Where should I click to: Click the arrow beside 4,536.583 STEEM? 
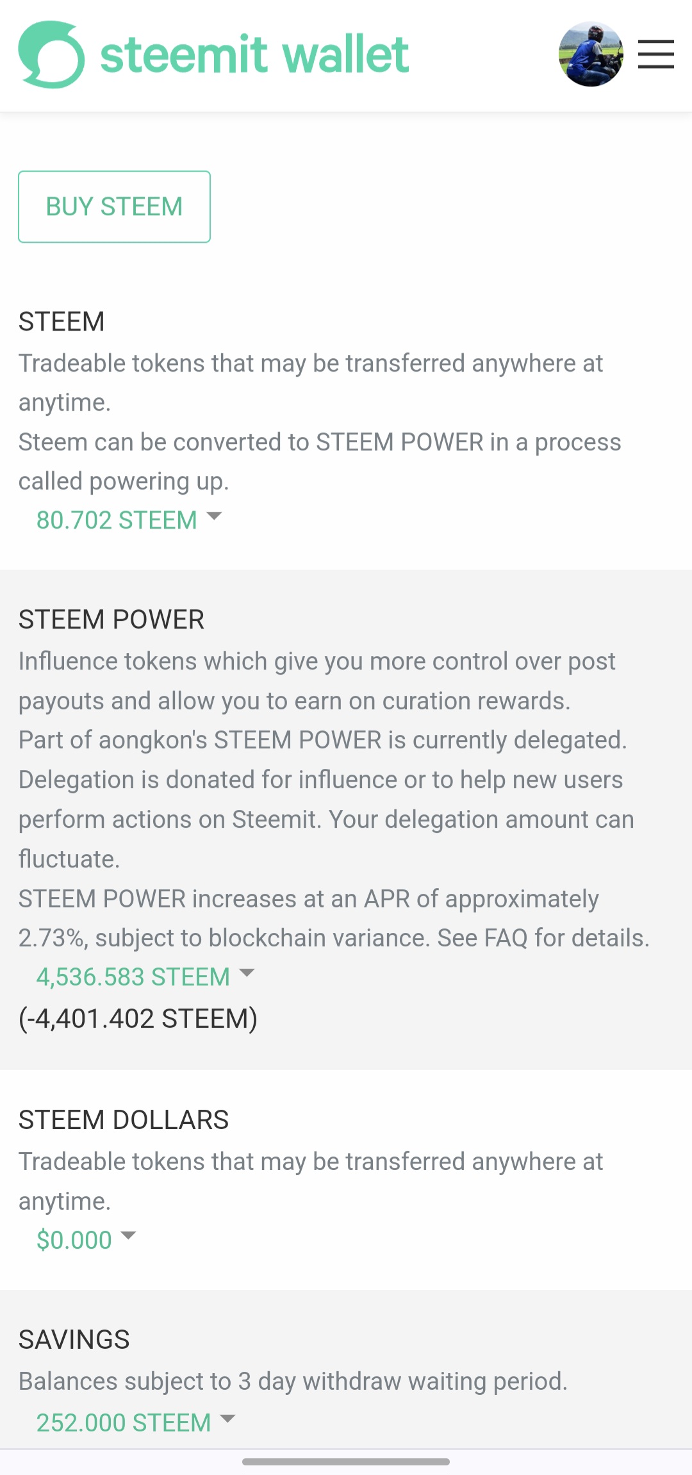coord(247,973)
